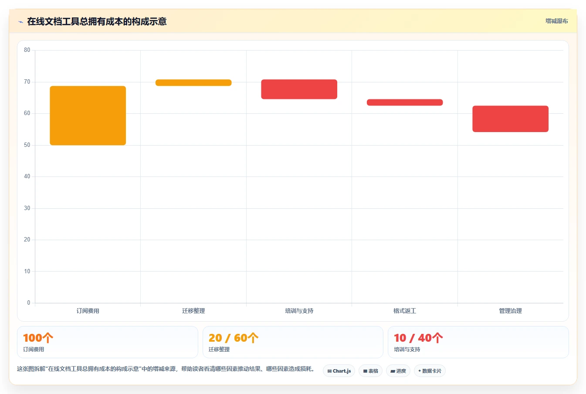Select the red 培训与支持 bar
Image resolution: width=586 pixels, height=394 pixels.
point(299,89)
